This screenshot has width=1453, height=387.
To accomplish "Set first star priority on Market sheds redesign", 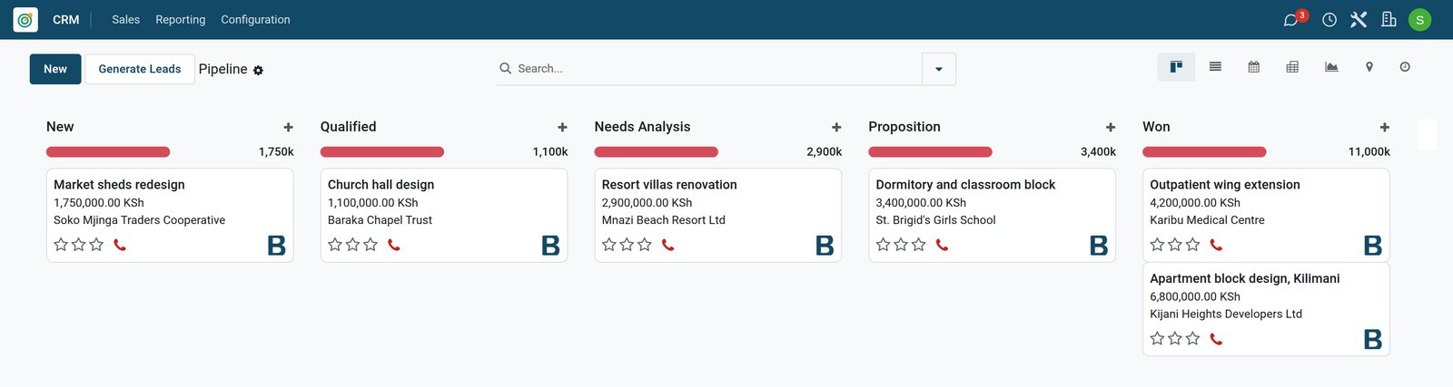I will (x=61, y=245).
